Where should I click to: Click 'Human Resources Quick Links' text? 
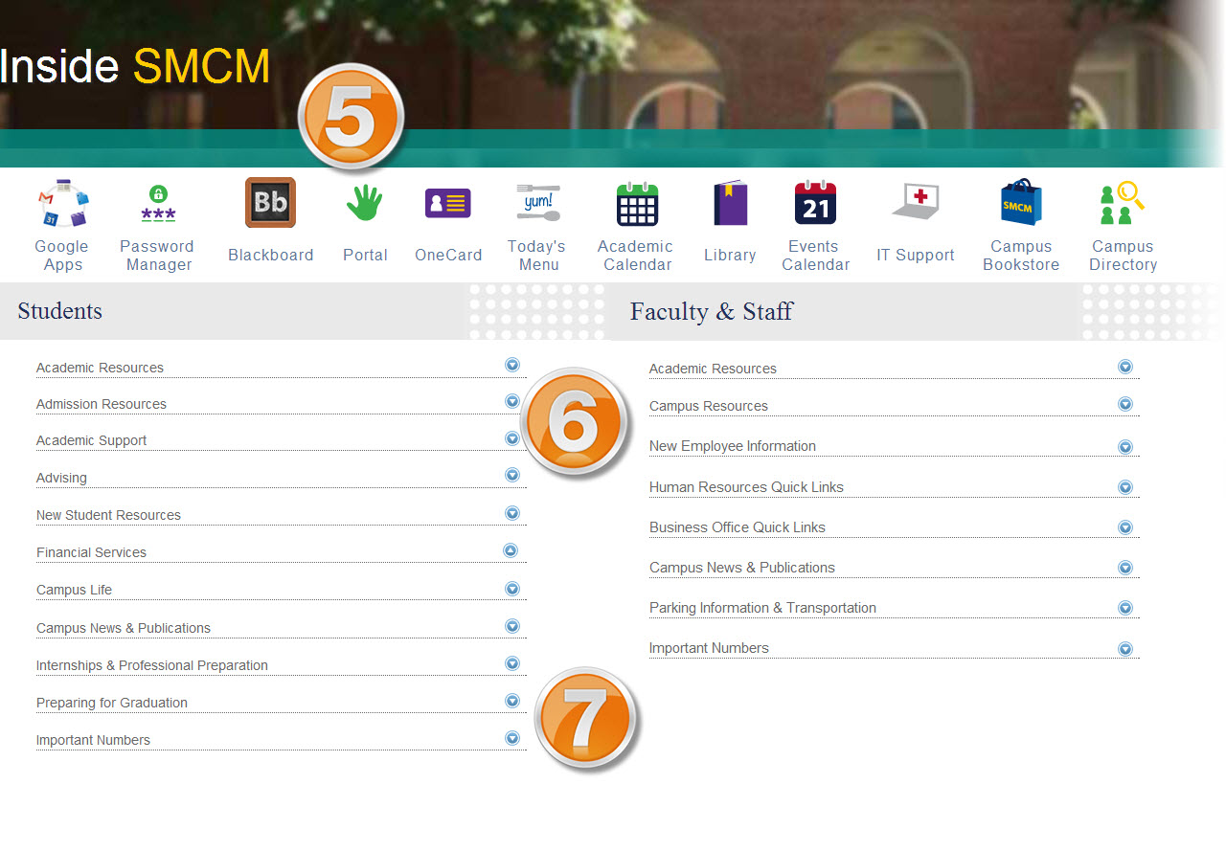(x=746, y=487)
